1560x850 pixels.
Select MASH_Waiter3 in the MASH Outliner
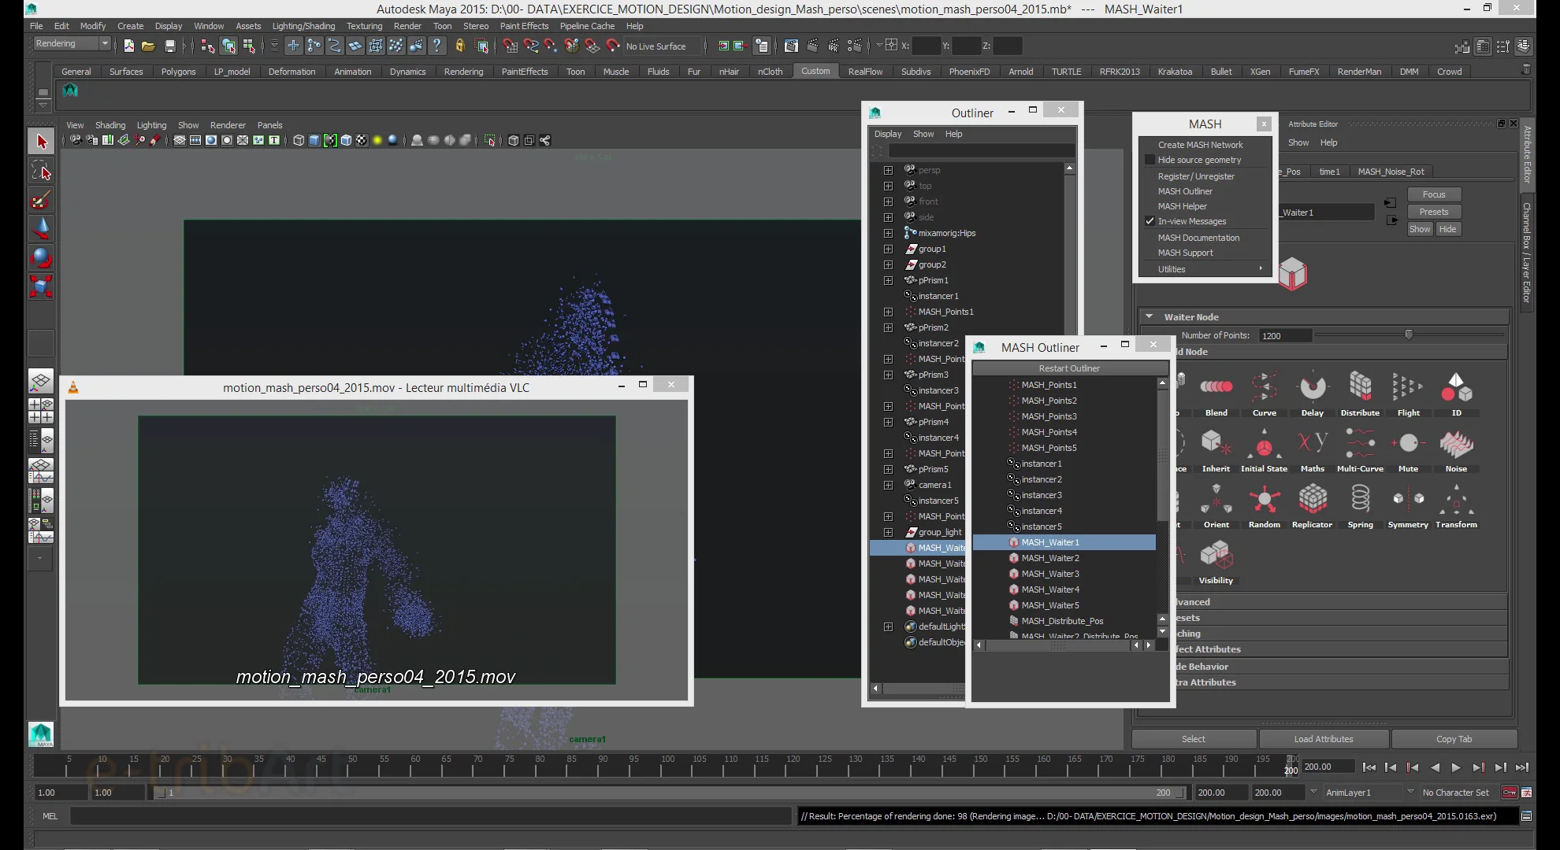(x=1050, y=574)
